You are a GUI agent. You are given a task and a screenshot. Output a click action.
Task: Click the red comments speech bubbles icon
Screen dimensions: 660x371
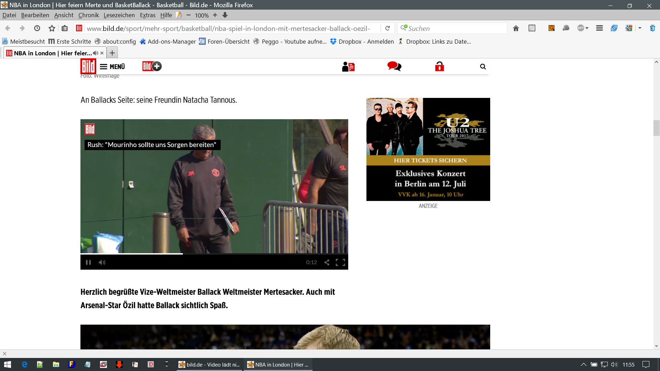pos(394,66)
